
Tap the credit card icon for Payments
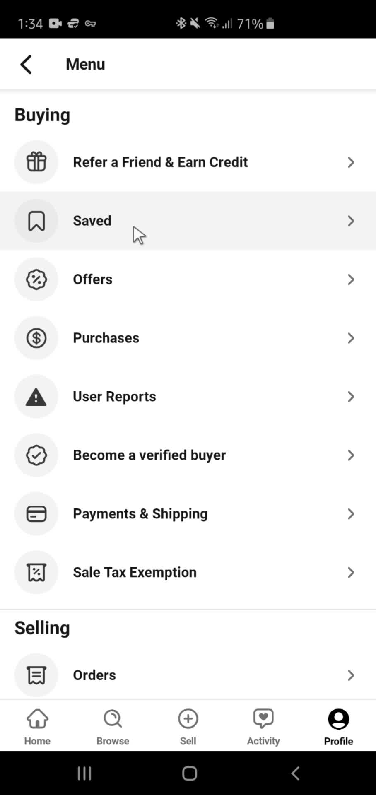pyautogui.click(x=36, y=514)
